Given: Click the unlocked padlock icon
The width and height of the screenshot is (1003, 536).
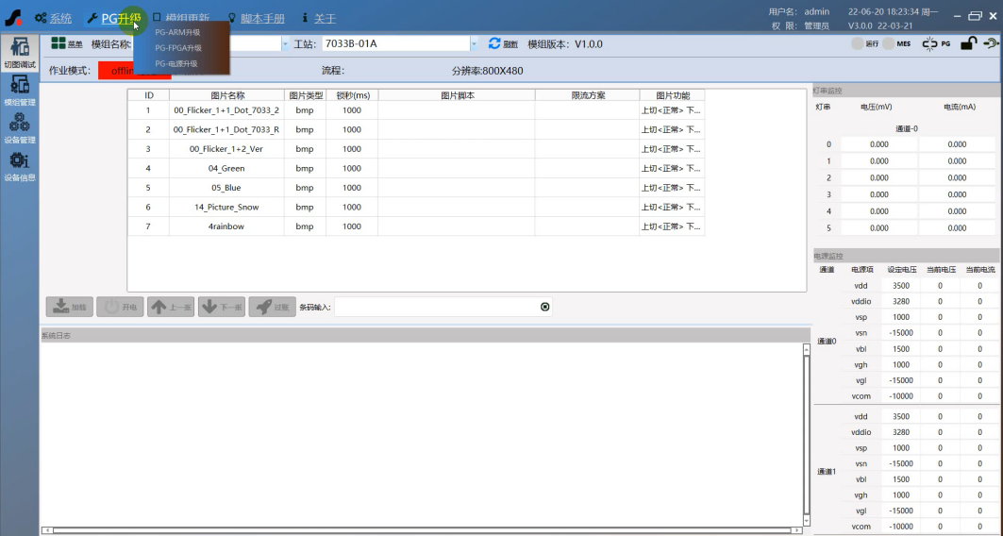Looking at the screenshot, I should tap(968, 43).
